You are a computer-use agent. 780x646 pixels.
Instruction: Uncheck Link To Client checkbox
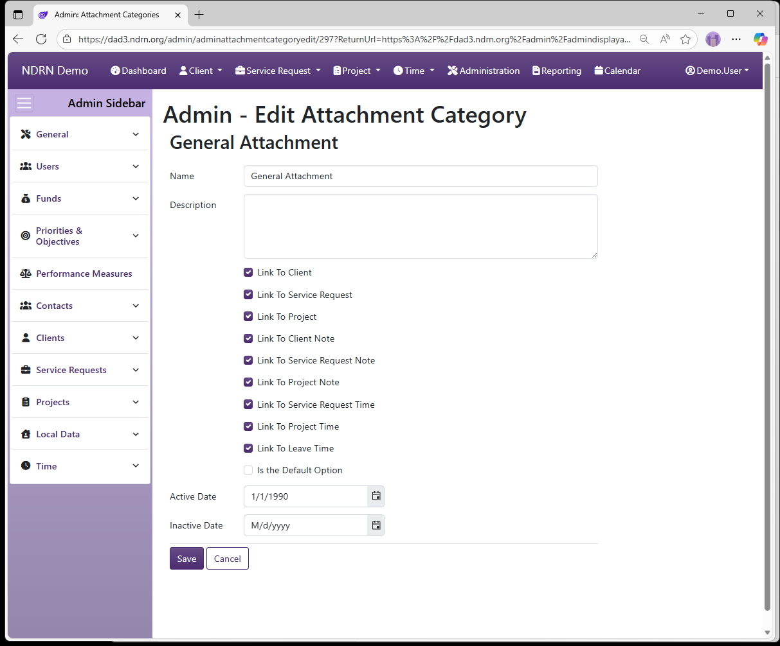pos(248,272)
